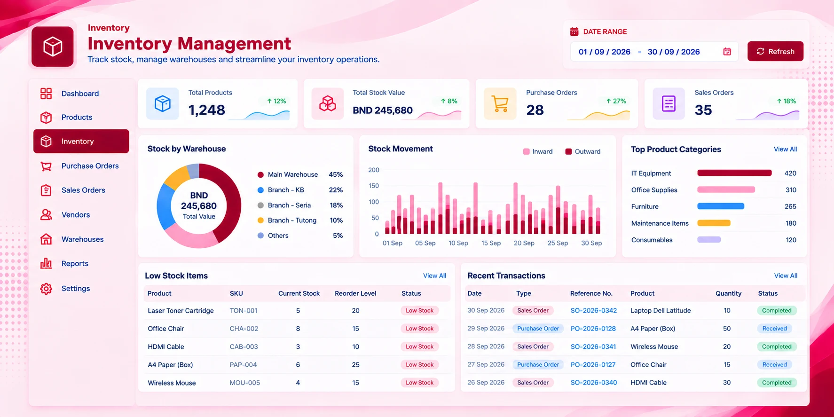Click the Sales Order tag dated 28 Sep 2026

(x=533, y=347)
